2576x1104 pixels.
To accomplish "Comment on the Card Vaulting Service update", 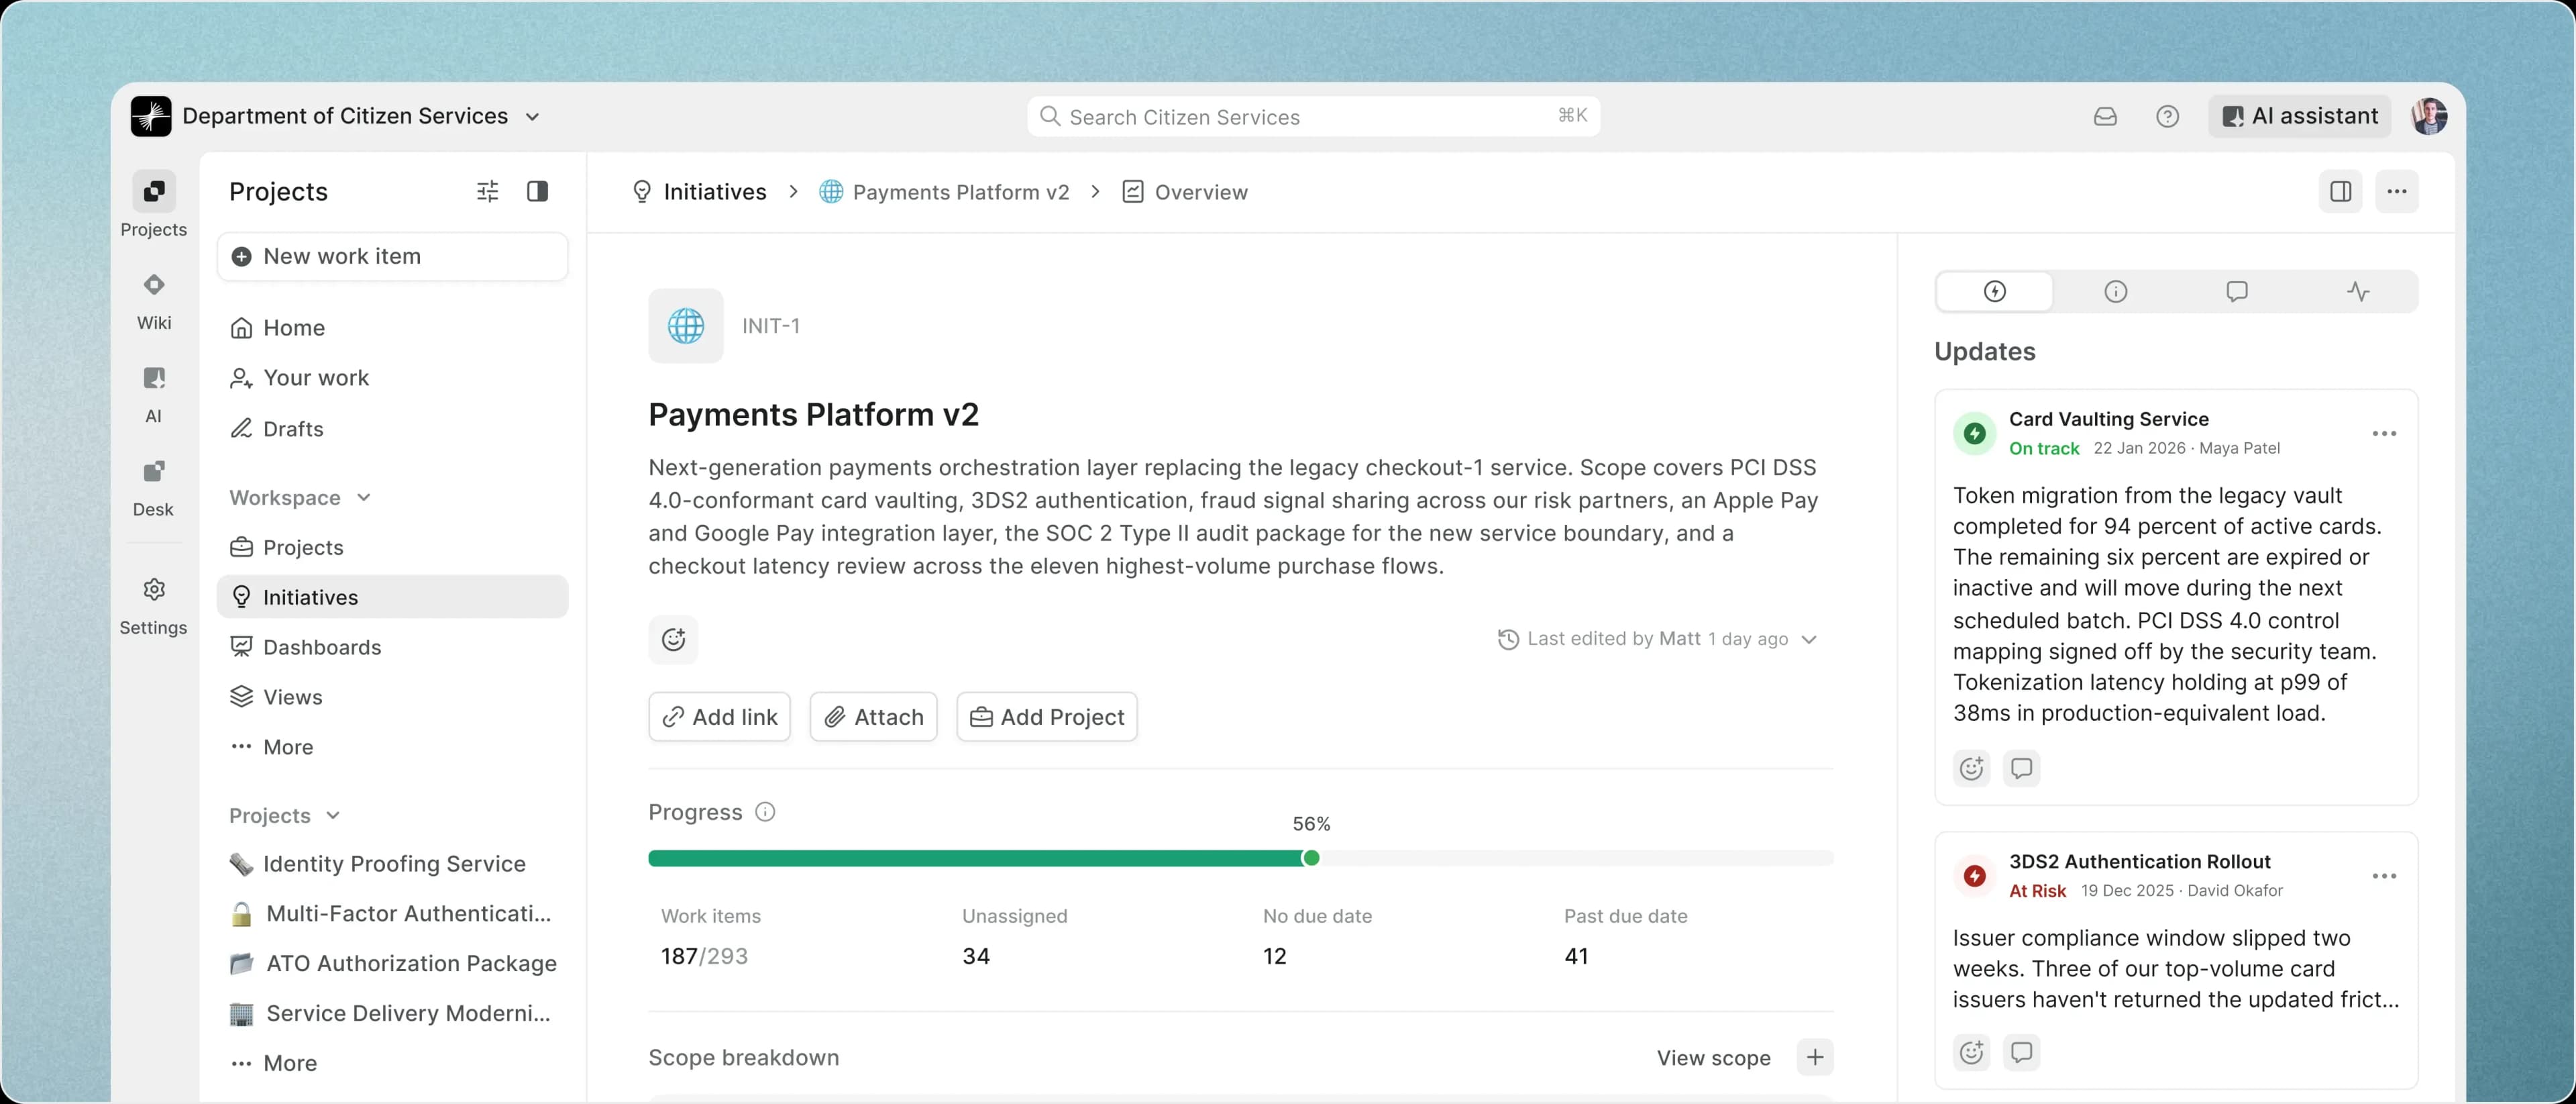I will (2021, 768).
